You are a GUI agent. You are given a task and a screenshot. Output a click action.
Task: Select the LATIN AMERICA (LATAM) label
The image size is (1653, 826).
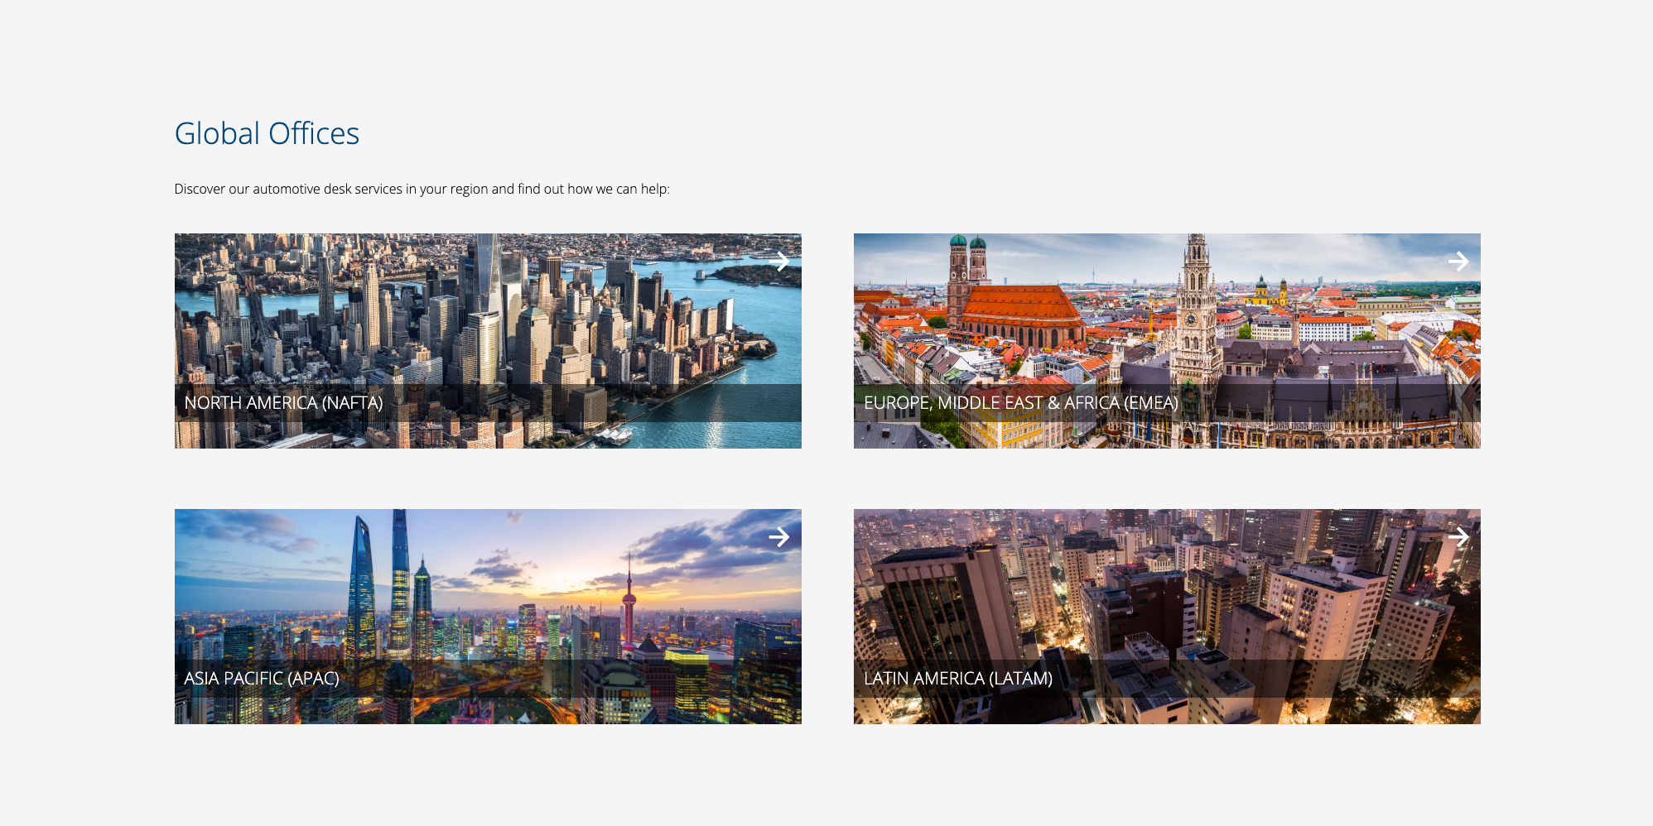click(x=958, y=679)
